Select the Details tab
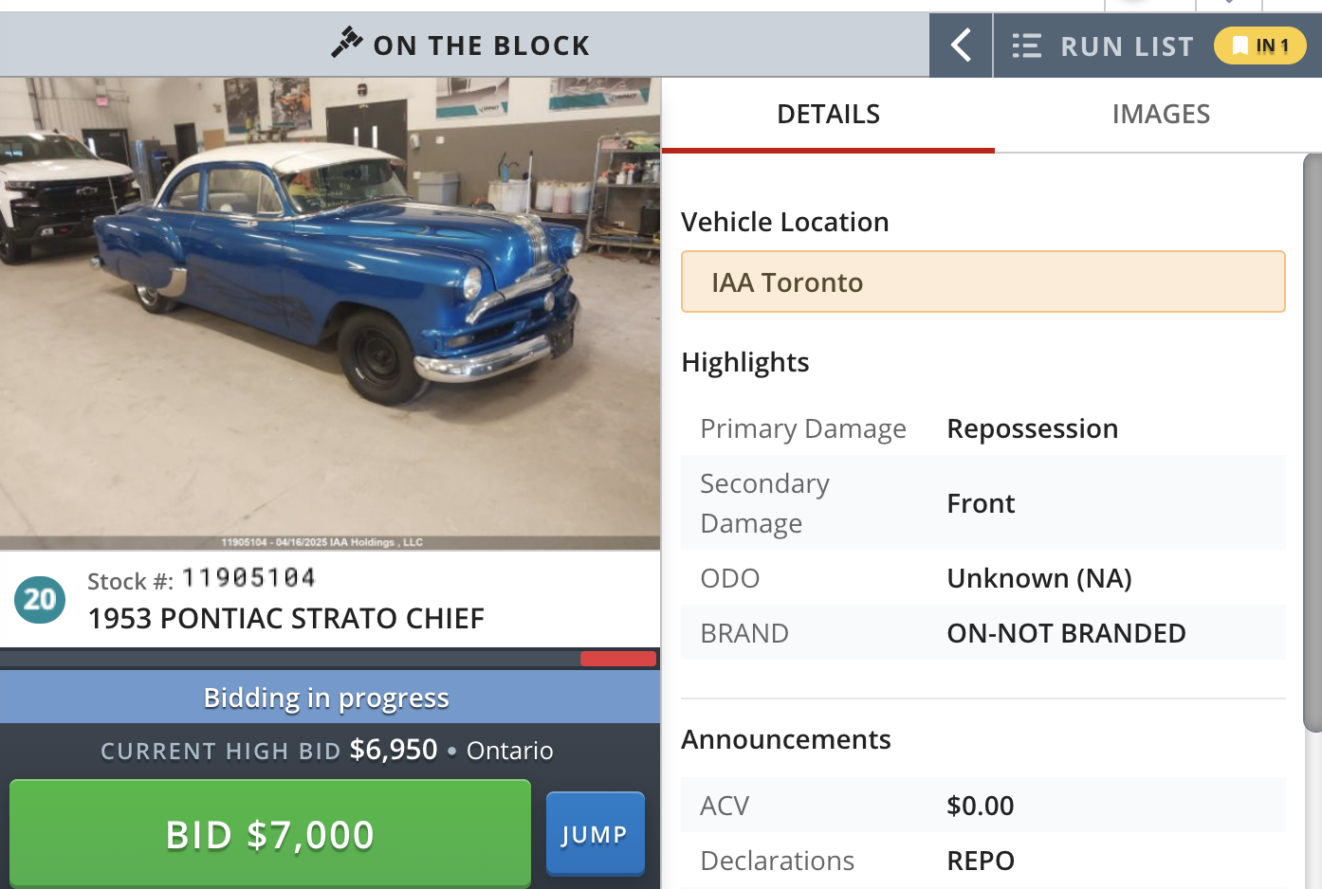The width and height of the screenshot is (1322, 889). (828, 115)
